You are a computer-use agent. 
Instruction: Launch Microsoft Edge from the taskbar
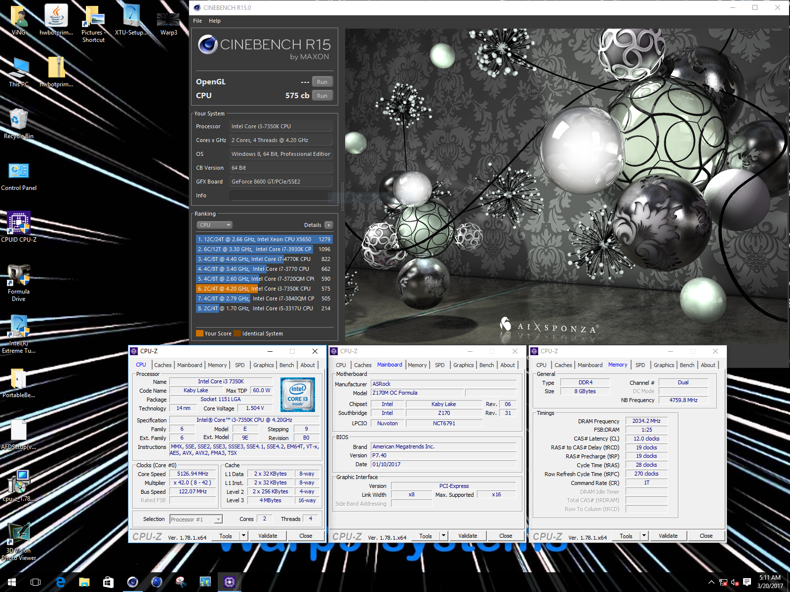tap(60, 582)
